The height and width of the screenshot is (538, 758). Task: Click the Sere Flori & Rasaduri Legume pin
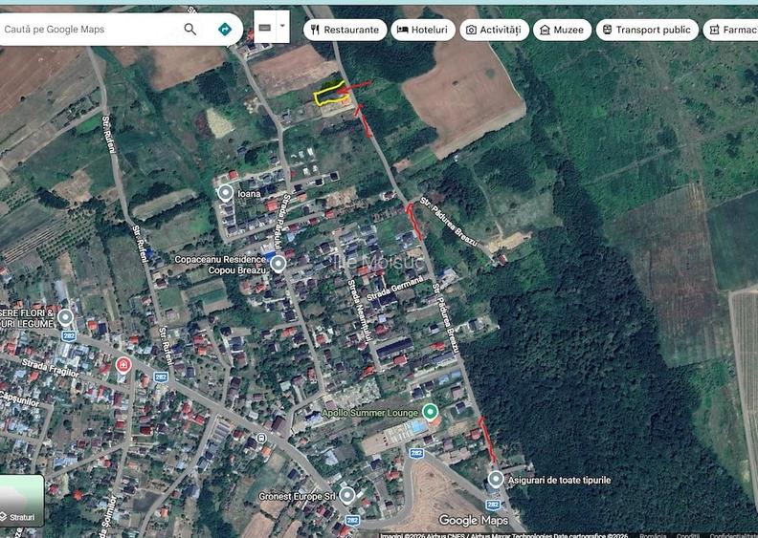[65, 318]
